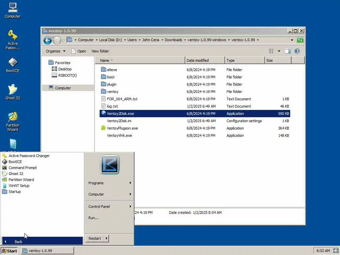This screenshot has height=255, width=340.
Task: Open the Restart options arrow
Action: point(107,238)
